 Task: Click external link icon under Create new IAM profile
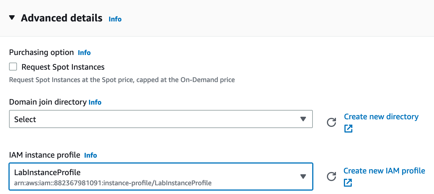[x=348, y=183]
